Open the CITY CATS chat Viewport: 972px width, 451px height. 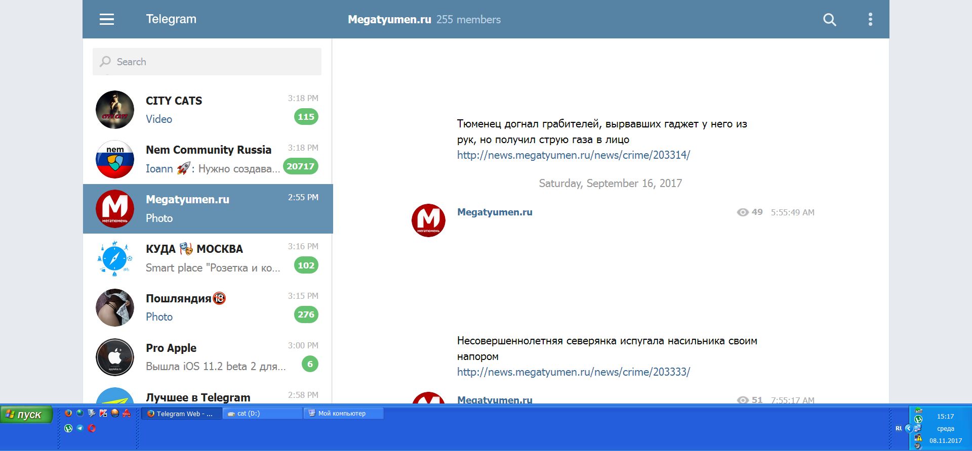coord(208,110)
